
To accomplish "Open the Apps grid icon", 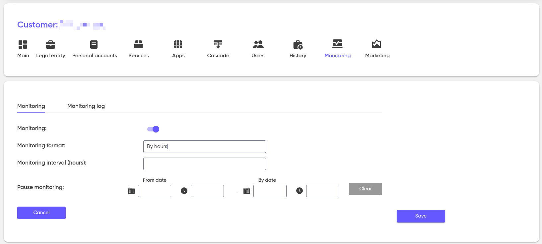I will point(178,44).
